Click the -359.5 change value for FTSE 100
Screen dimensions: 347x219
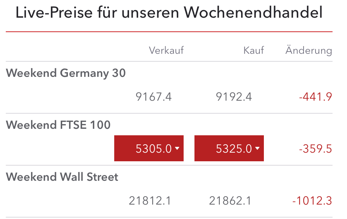pos(316,148)
